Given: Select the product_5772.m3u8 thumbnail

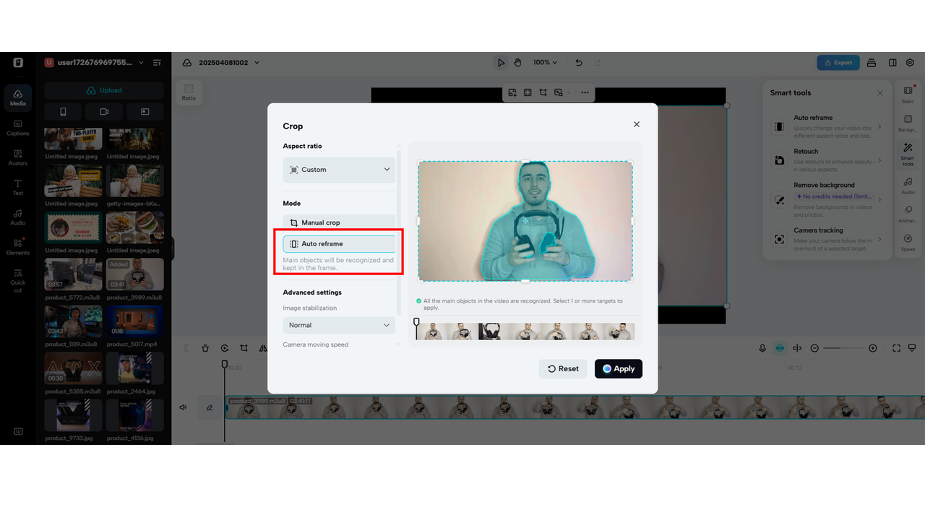Looking at the screenshot, I should pyautogui.click(x=73, y=274).
